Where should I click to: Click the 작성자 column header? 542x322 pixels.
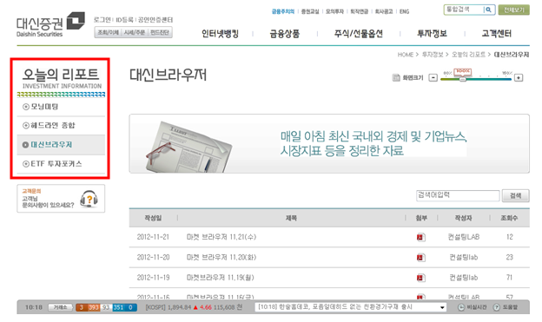coord(463,218)
